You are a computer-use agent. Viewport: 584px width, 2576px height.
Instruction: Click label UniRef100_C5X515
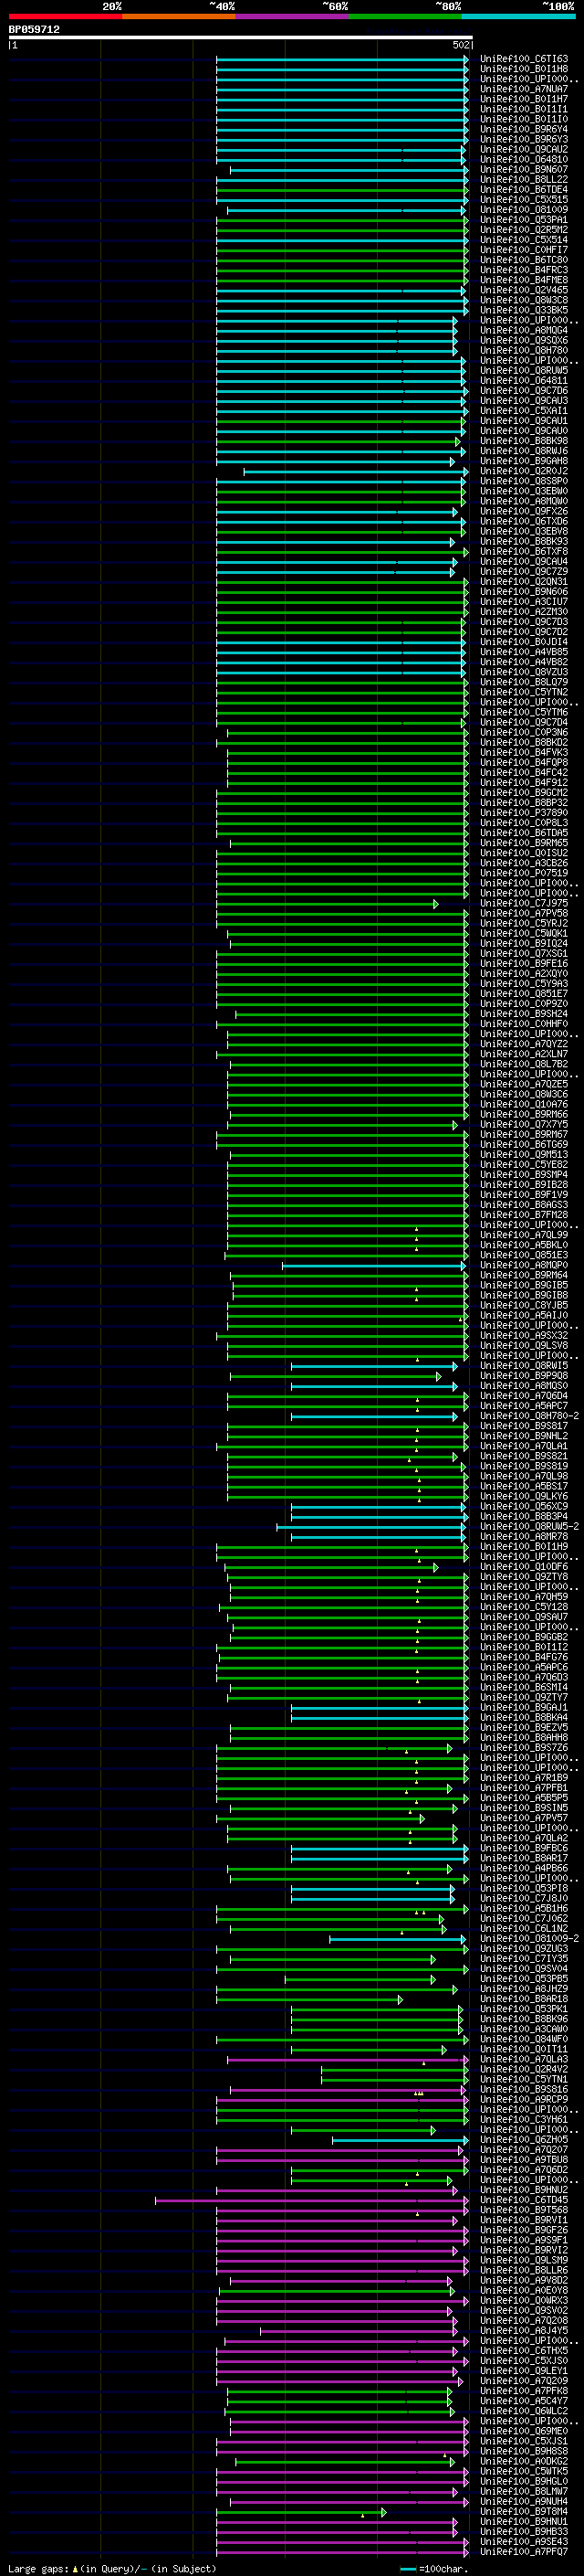[523, 199]
